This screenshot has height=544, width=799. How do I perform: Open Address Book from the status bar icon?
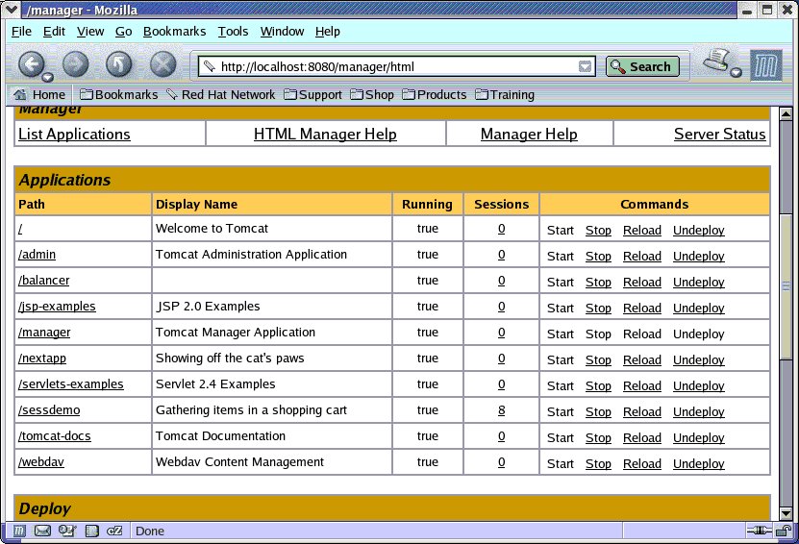tap(91, 532)
